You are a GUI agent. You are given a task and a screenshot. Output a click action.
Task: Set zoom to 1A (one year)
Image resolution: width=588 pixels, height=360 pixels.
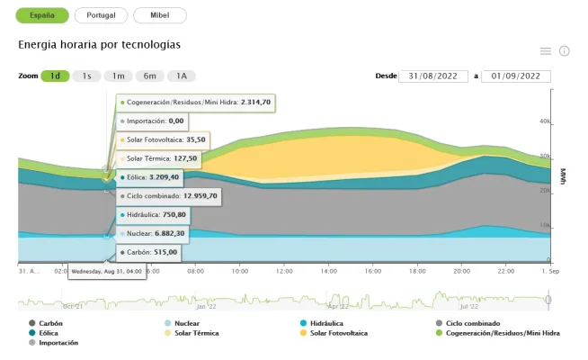tap(182, 76)
